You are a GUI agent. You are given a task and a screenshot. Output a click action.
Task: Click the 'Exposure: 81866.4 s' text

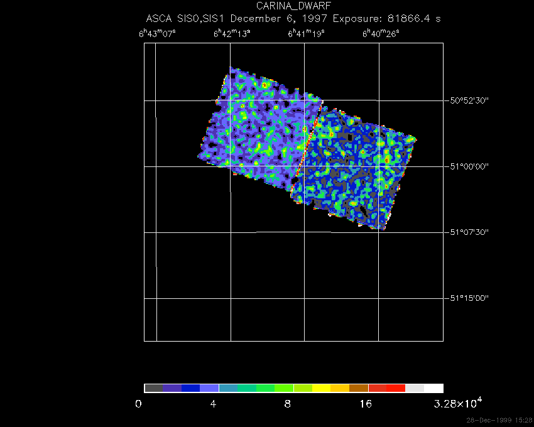pyautogui.click(x=386, y=18)
